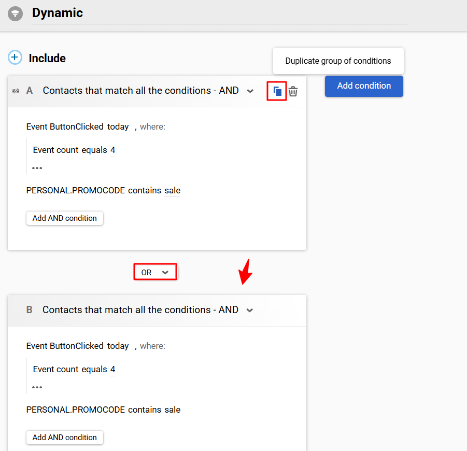
Task: Click 'Event ButtonClicked' in group B
Action: [x=65, y=346]
